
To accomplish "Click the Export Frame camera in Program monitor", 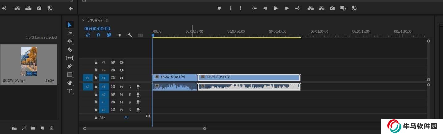I will click(332, 8).
